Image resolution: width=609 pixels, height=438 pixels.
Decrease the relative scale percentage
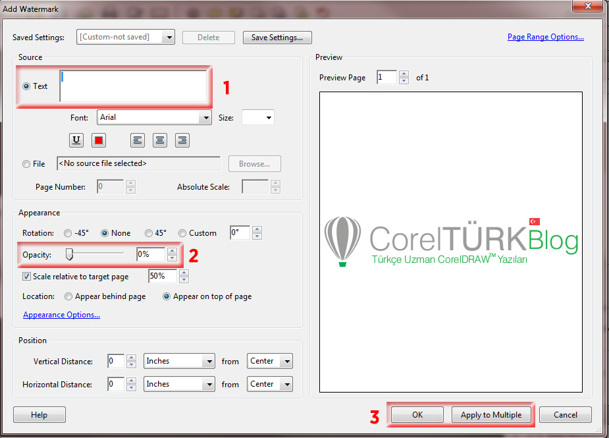[x=184, y=279]
